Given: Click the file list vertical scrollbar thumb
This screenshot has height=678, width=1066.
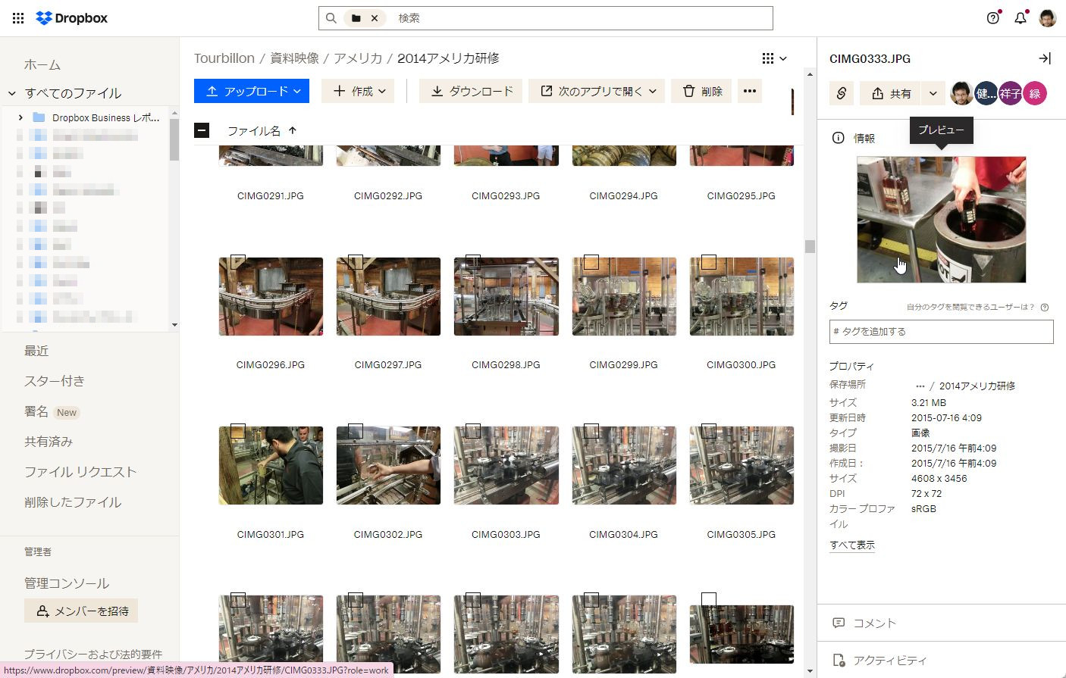Looking at the screenshot, I should (810, 246).
